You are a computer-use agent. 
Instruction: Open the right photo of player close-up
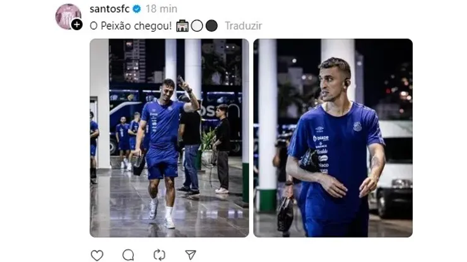[x=333, y=138]
